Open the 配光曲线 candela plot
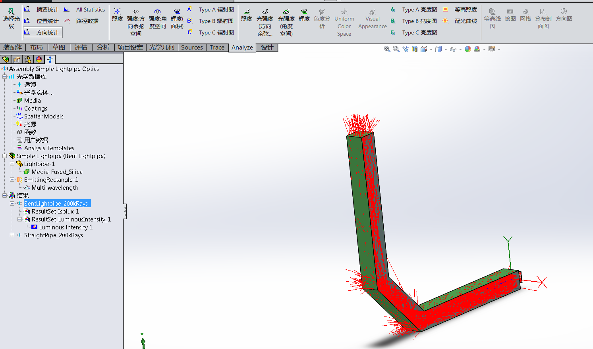 click(x=465, y=21)
